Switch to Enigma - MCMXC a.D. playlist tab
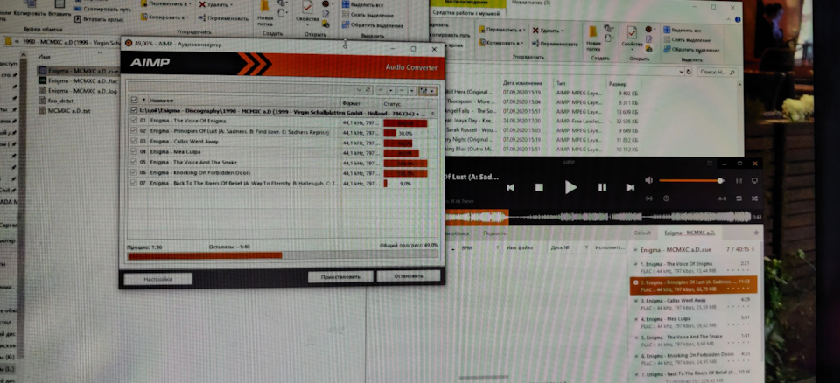840x383 pixels. coord(689,233)
